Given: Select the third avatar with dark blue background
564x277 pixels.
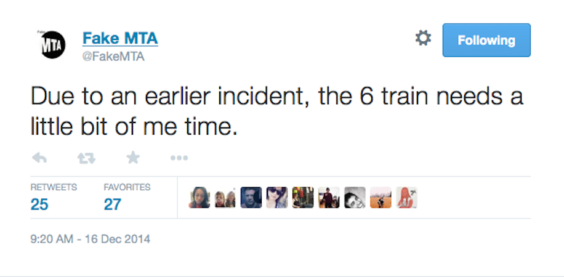Looking at the screenshot, I should 251,198.
